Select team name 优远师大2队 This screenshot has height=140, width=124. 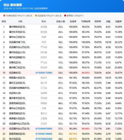click(x=15, y=93)
